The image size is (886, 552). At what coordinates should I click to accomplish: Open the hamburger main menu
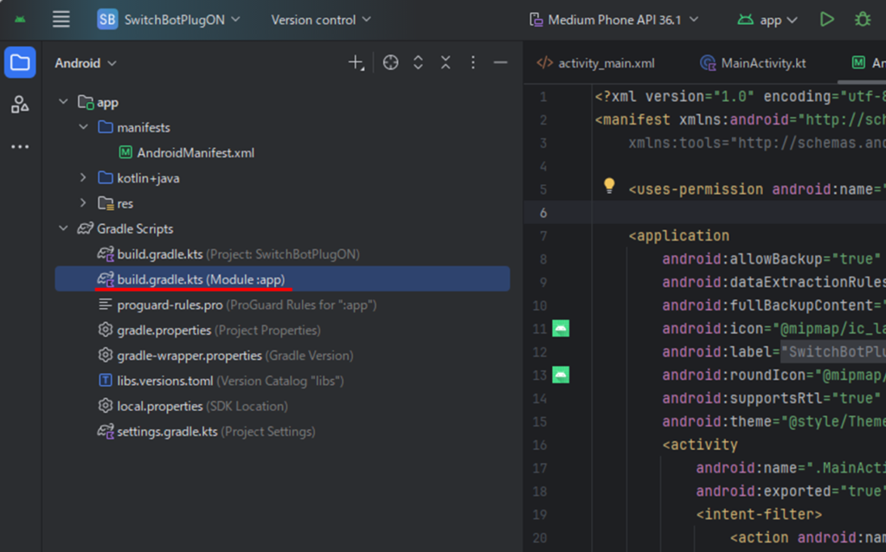61,19
